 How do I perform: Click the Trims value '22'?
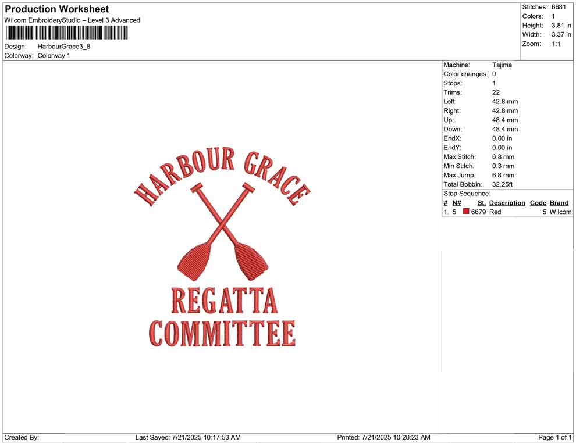coord(496,92)
